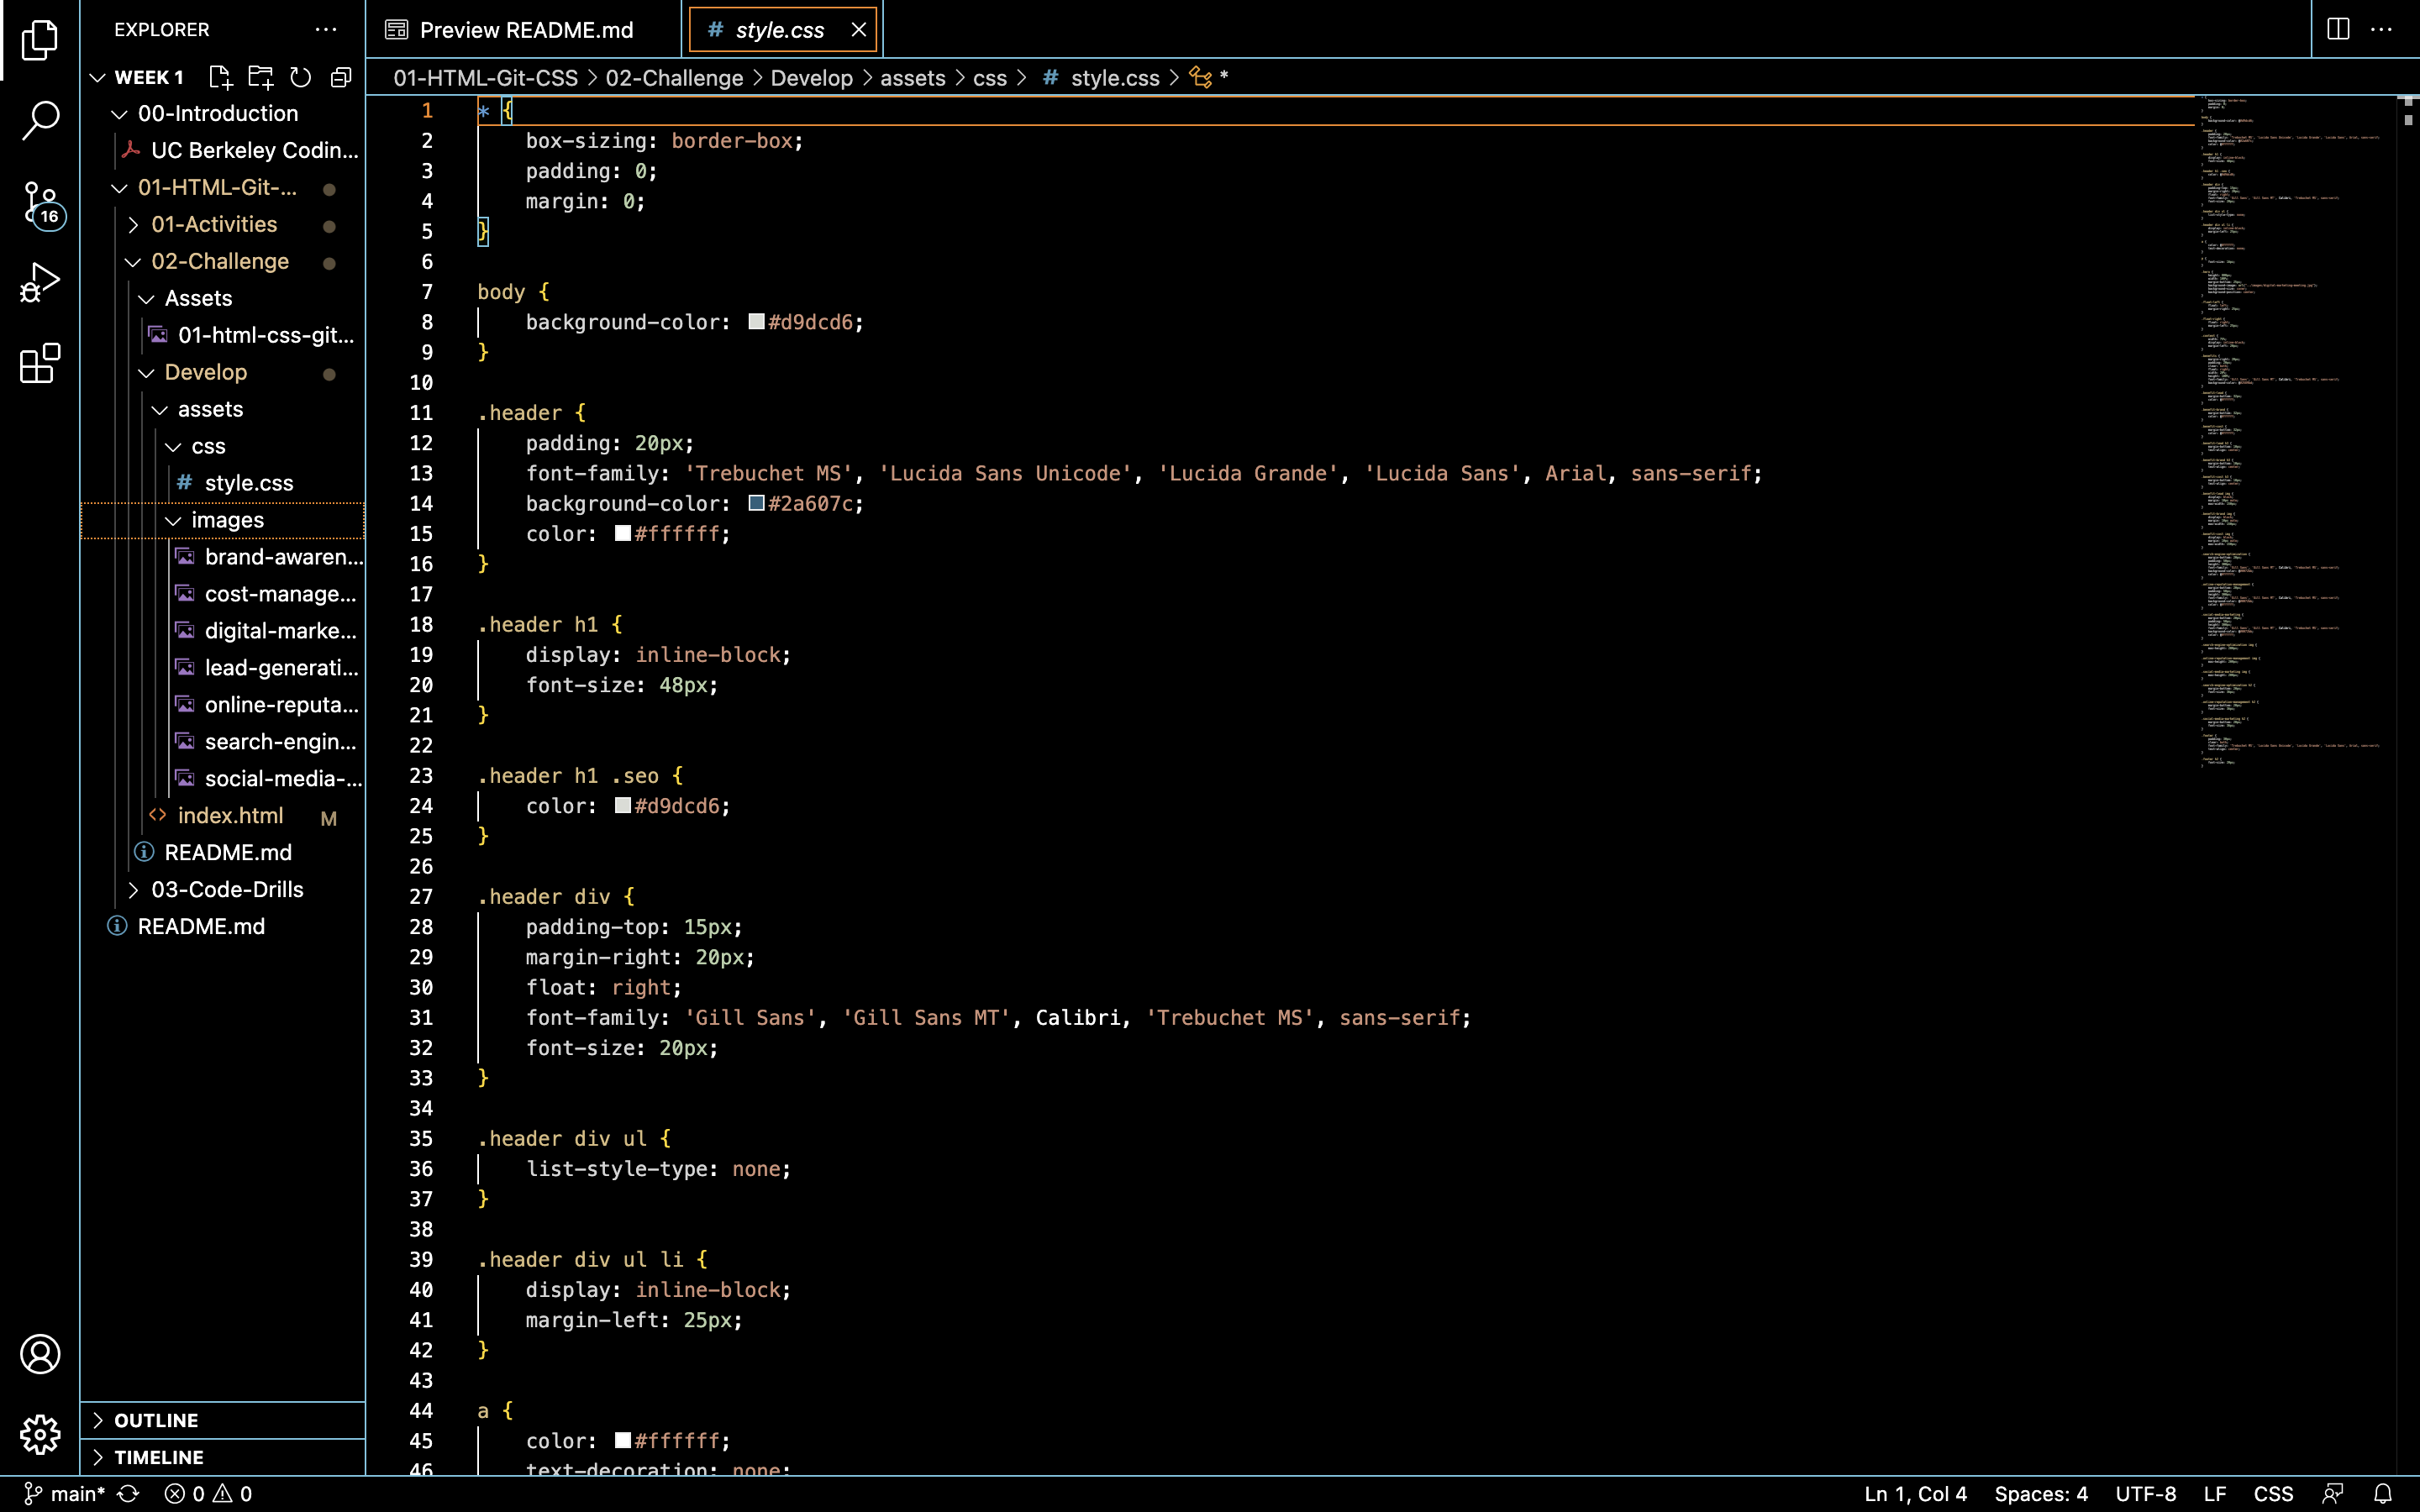Expand the OUTLINE section
The height and width of the screenshot is (1512, 2420).
point(156,1420)
